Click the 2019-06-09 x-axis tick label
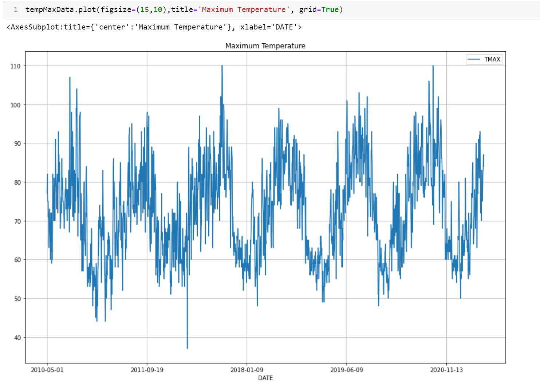540x388 pixels. coord(346,370)
